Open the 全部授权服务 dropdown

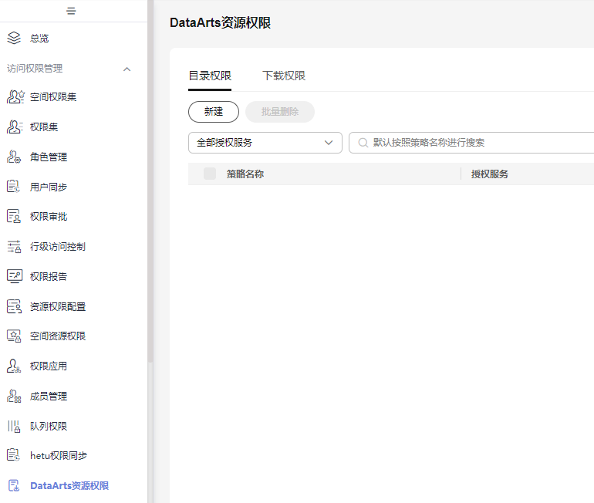point(265,143)
